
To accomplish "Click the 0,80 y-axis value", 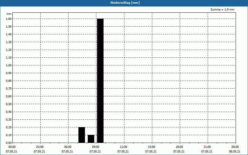I will point(9,81).
